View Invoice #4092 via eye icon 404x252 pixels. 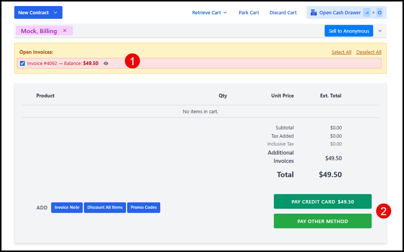(x=106, y=64)
